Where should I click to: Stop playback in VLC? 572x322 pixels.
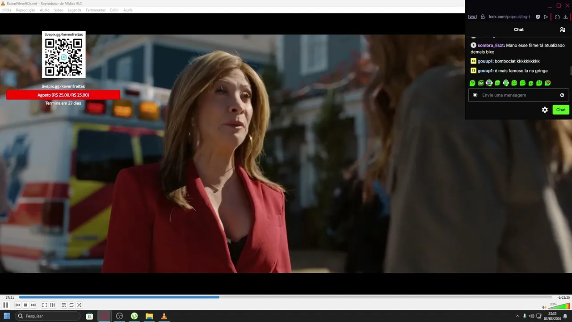coord(25,305)
